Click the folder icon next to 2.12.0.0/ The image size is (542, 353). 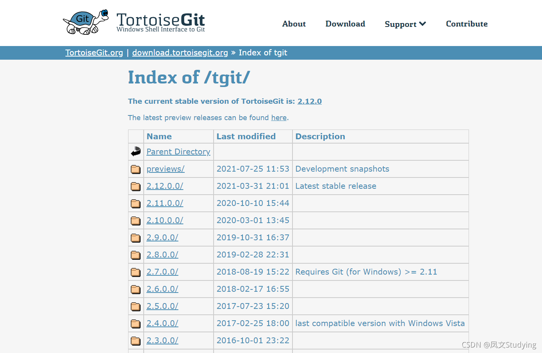tap(135, 186)
